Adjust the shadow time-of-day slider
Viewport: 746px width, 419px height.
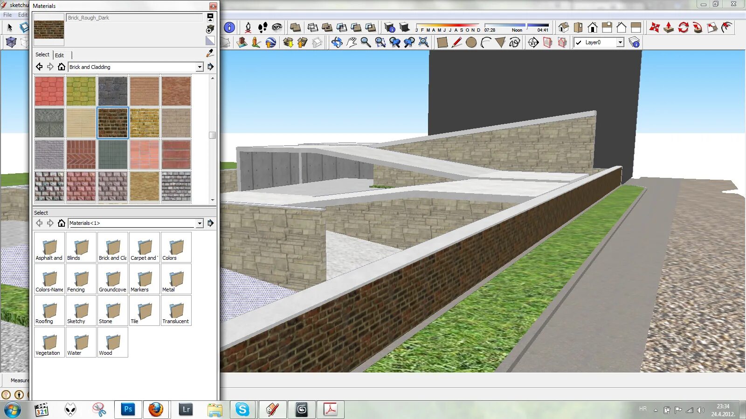coord(517,27)
